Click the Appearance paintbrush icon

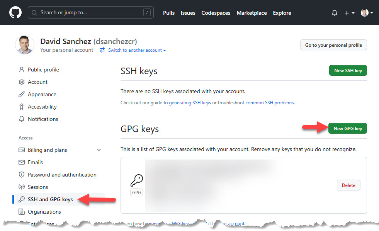[x=22, y=95]
